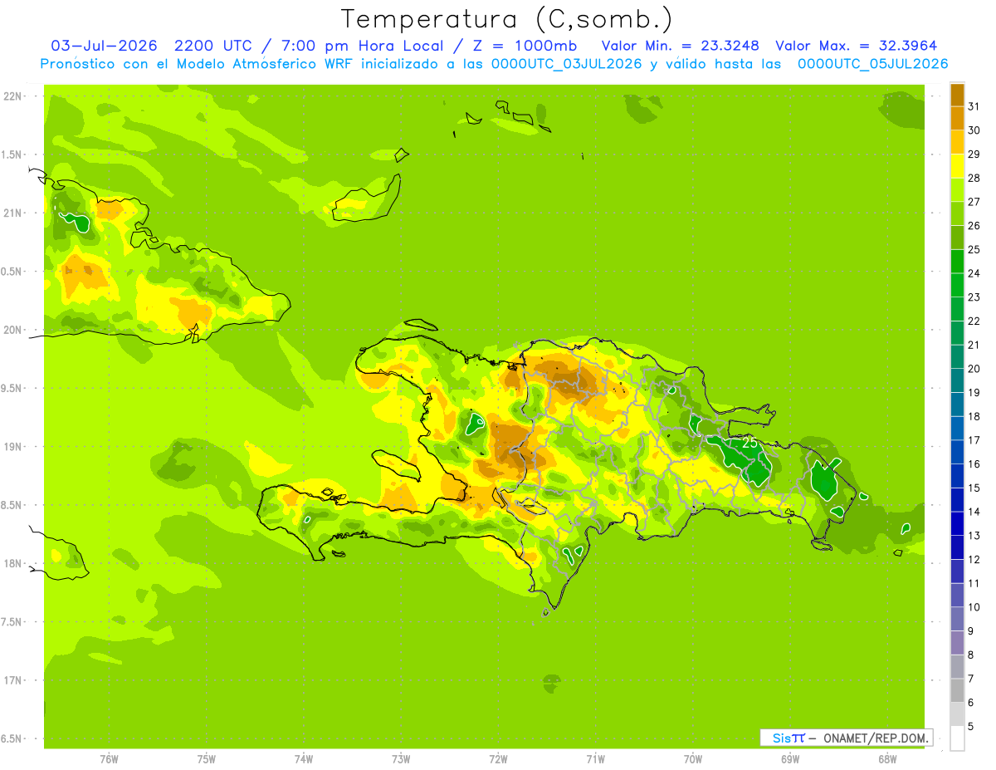
Task: Click the color bar label "18"
Action: (974, 417)
